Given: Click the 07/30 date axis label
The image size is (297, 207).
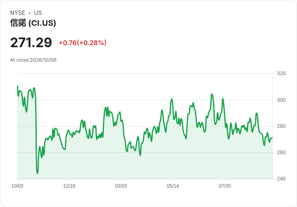Looking at the screenshot, I should tap(225, 186).
